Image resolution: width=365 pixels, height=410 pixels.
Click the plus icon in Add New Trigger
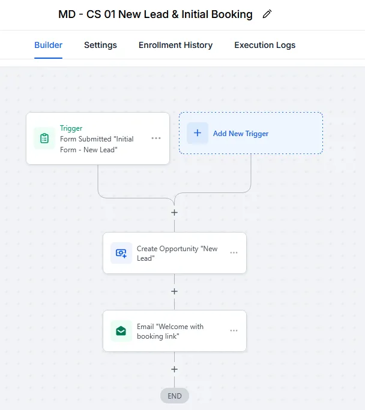pyautogui.click(x=198, y=133)
